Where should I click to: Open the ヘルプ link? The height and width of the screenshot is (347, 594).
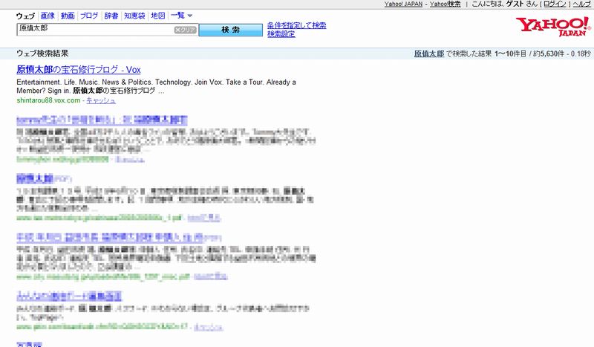pyautogui.click(x=581, y=4)
